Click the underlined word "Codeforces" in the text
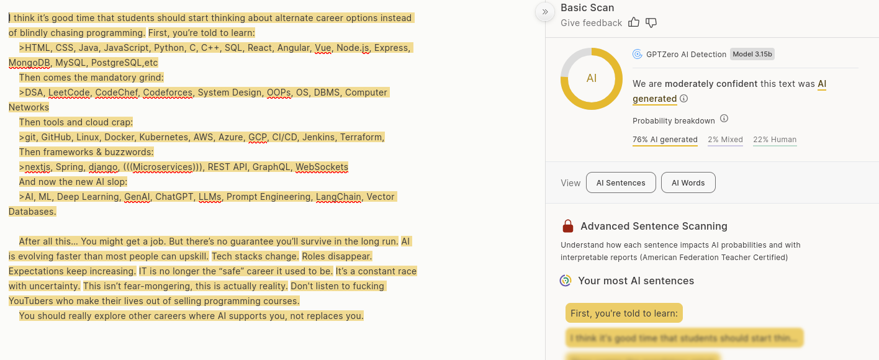This screenshot has height=360, width=879. pos(168,92)
